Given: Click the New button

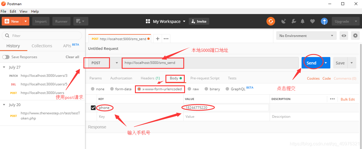Looking at the screenshot, I should (x=12, y=21).
